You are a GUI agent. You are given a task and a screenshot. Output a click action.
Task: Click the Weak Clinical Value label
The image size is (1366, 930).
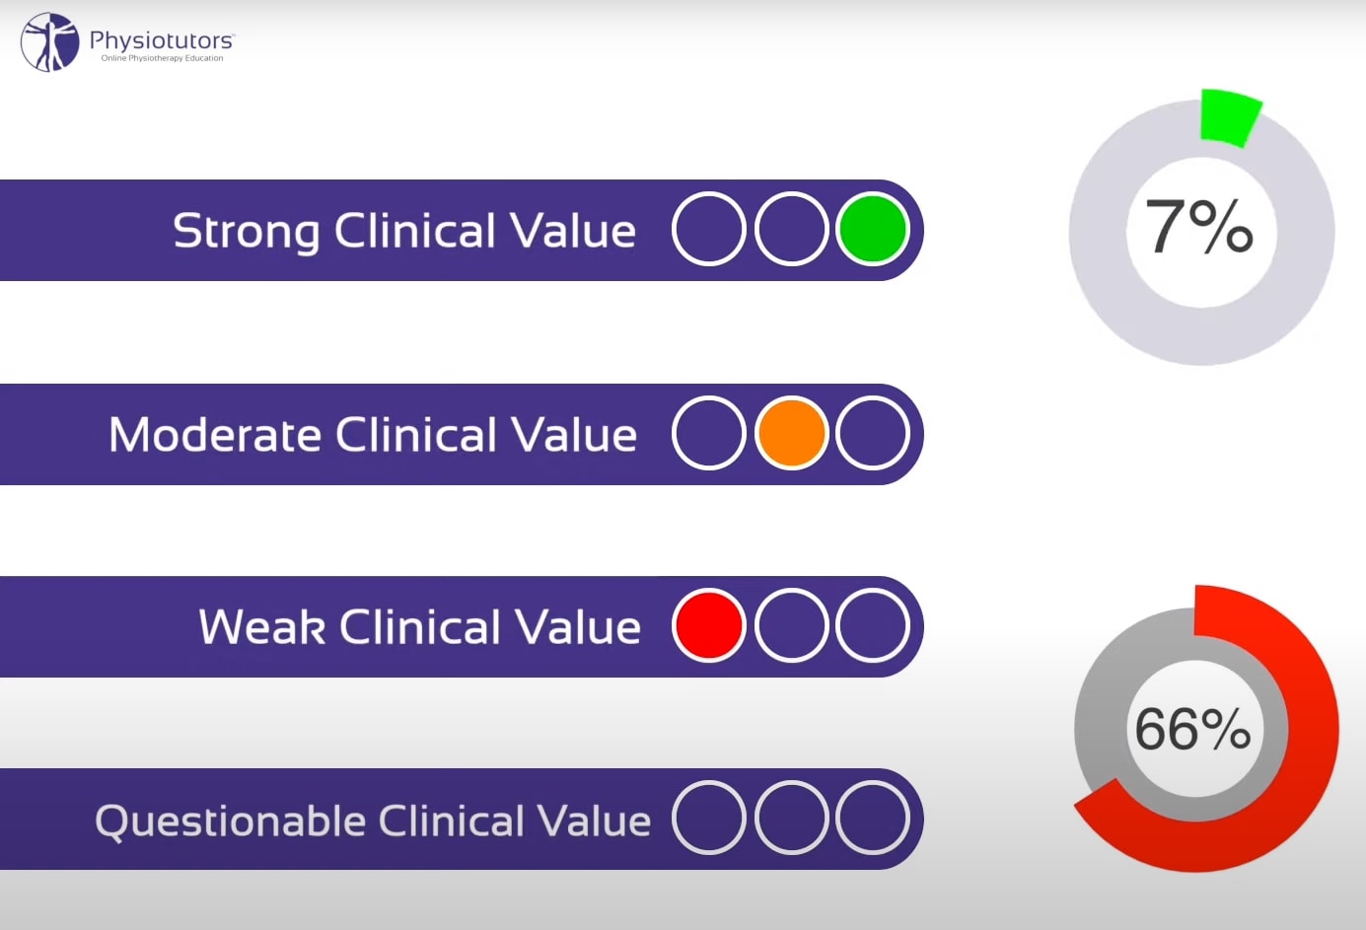(x=420, y=627)
